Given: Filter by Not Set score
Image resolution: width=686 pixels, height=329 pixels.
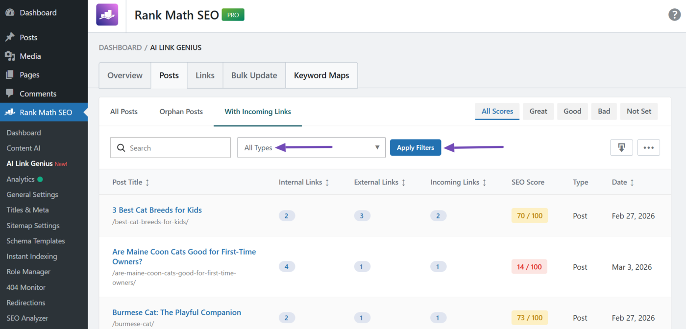Looking at the screenshot, I should pyautogui.click(x=639, y=111).
